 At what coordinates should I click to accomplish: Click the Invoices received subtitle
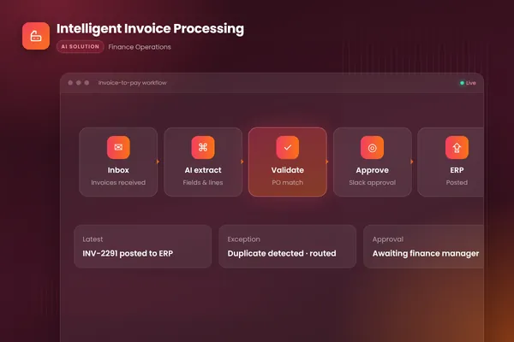click(x=118, y=183)
